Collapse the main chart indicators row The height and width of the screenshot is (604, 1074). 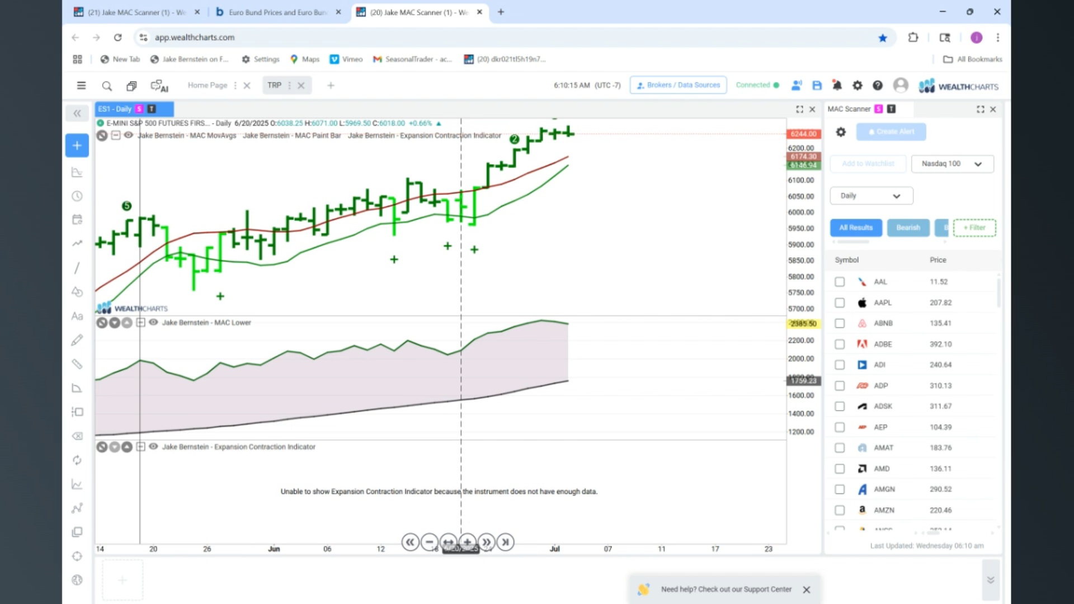click(x=116, y=135)
